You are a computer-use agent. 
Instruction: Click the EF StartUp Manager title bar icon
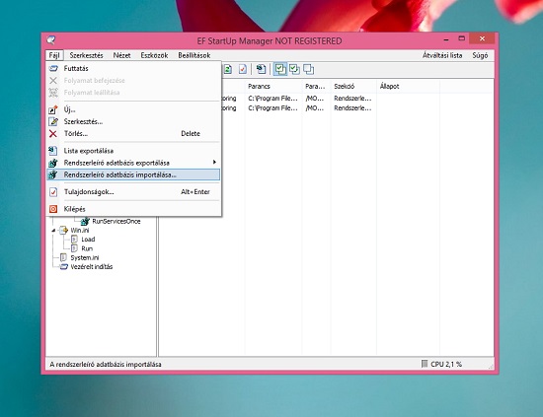51,40
